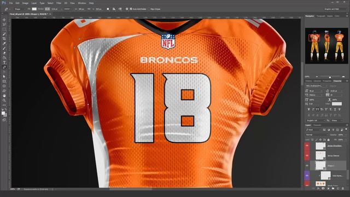
Task: Click the path operations icon in options bar
Action: 108,9
